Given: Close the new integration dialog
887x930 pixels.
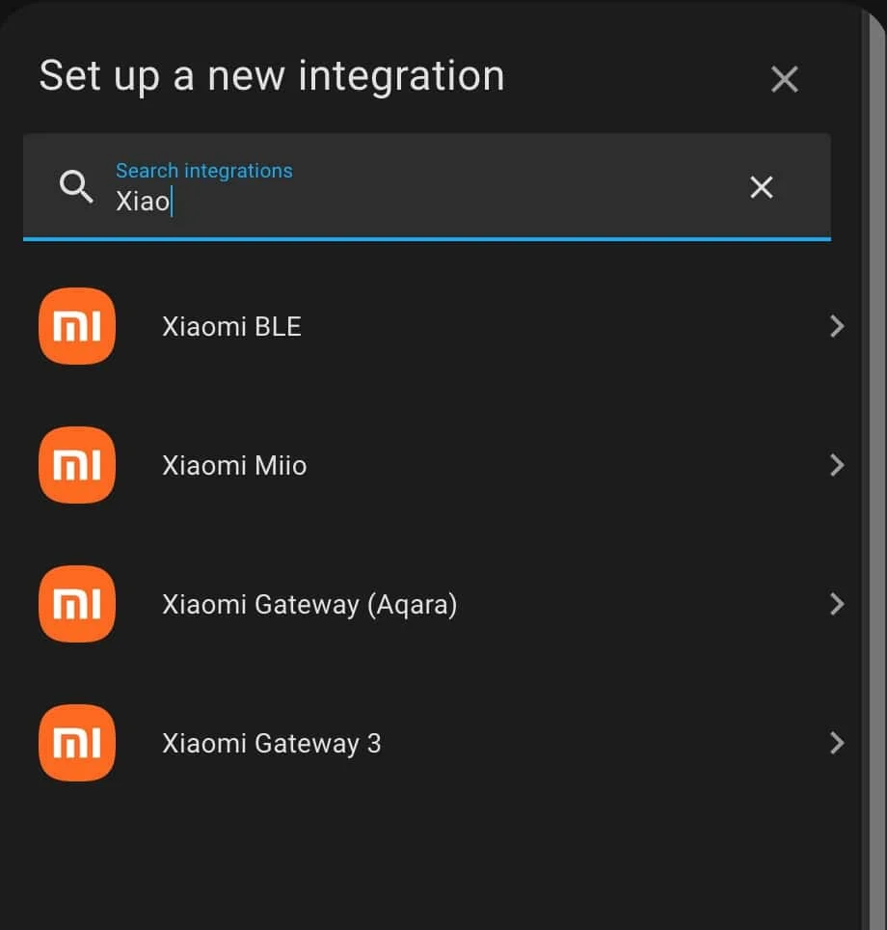Looking at the screenshot, I should tap(784, 79).
